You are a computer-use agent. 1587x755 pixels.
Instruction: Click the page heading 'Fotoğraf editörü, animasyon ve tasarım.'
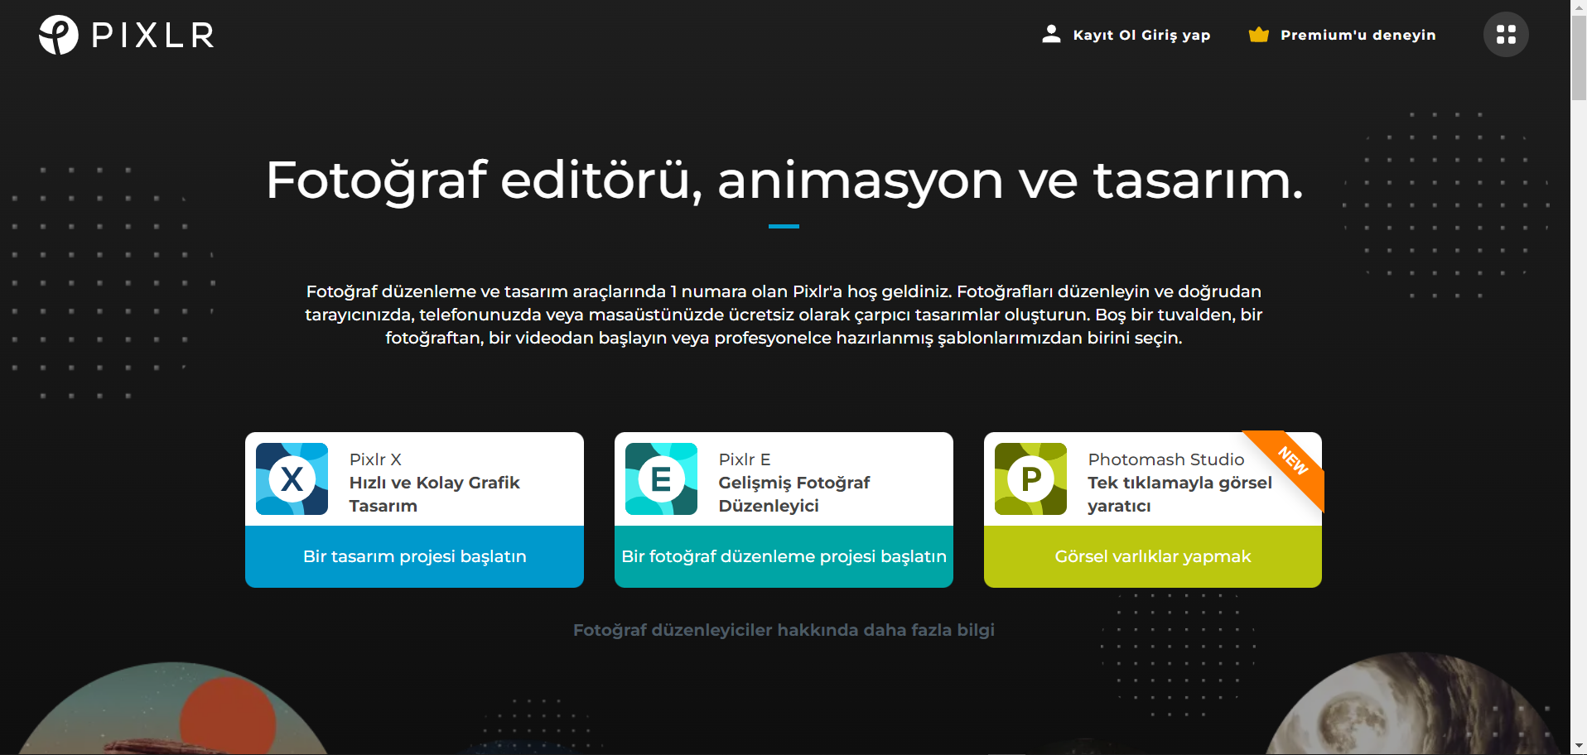[x=784, y=180]
